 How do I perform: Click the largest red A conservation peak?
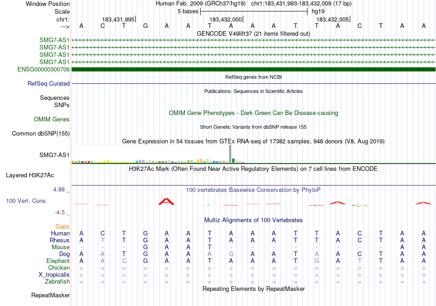[x=166, y=202]
